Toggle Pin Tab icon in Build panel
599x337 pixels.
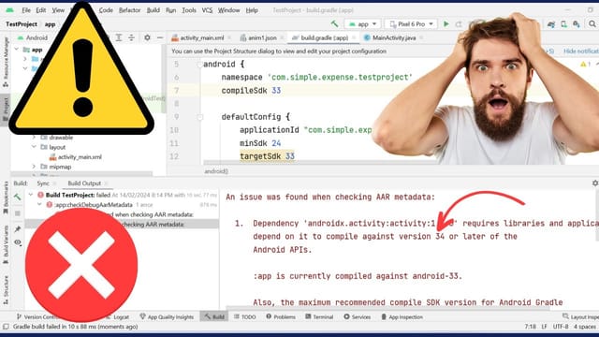18,228
